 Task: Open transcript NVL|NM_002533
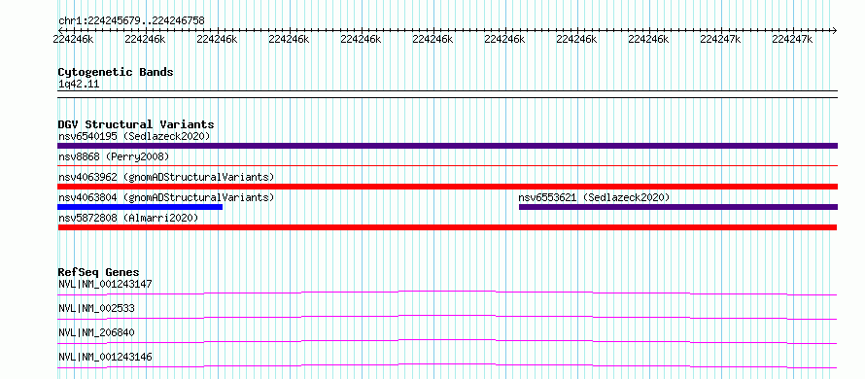tap(96, 308)
